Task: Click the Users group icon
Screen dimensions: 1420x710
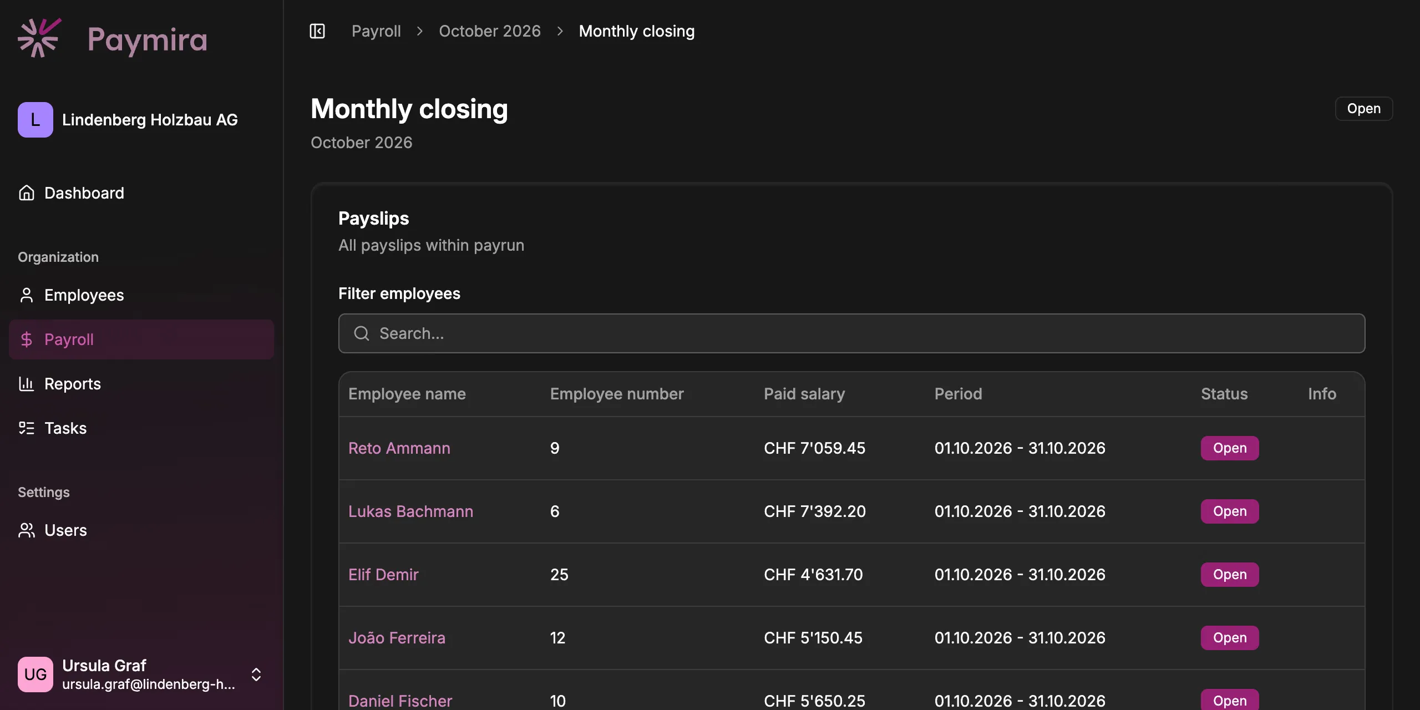Action: point(27,530)
